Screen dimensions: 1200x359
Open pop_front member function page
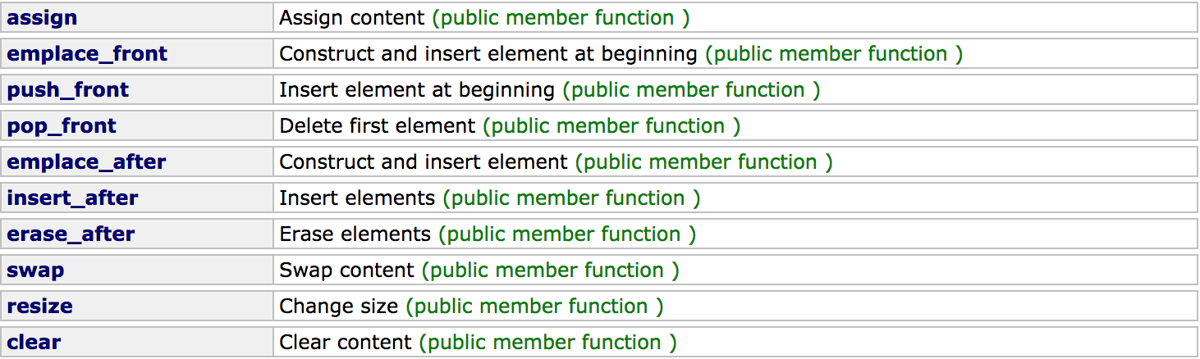(x=62, y=126)
